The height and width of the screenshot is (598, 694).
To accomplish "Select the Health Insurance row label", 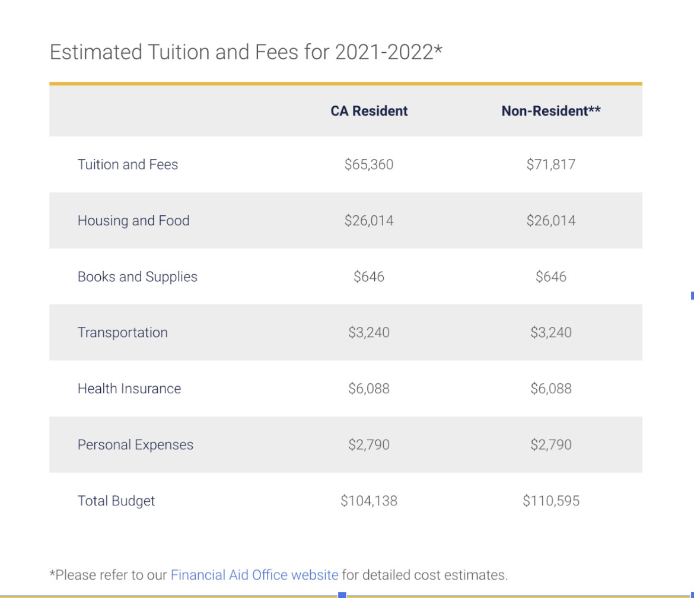I will pyautogui.click(x=129, y=389).
